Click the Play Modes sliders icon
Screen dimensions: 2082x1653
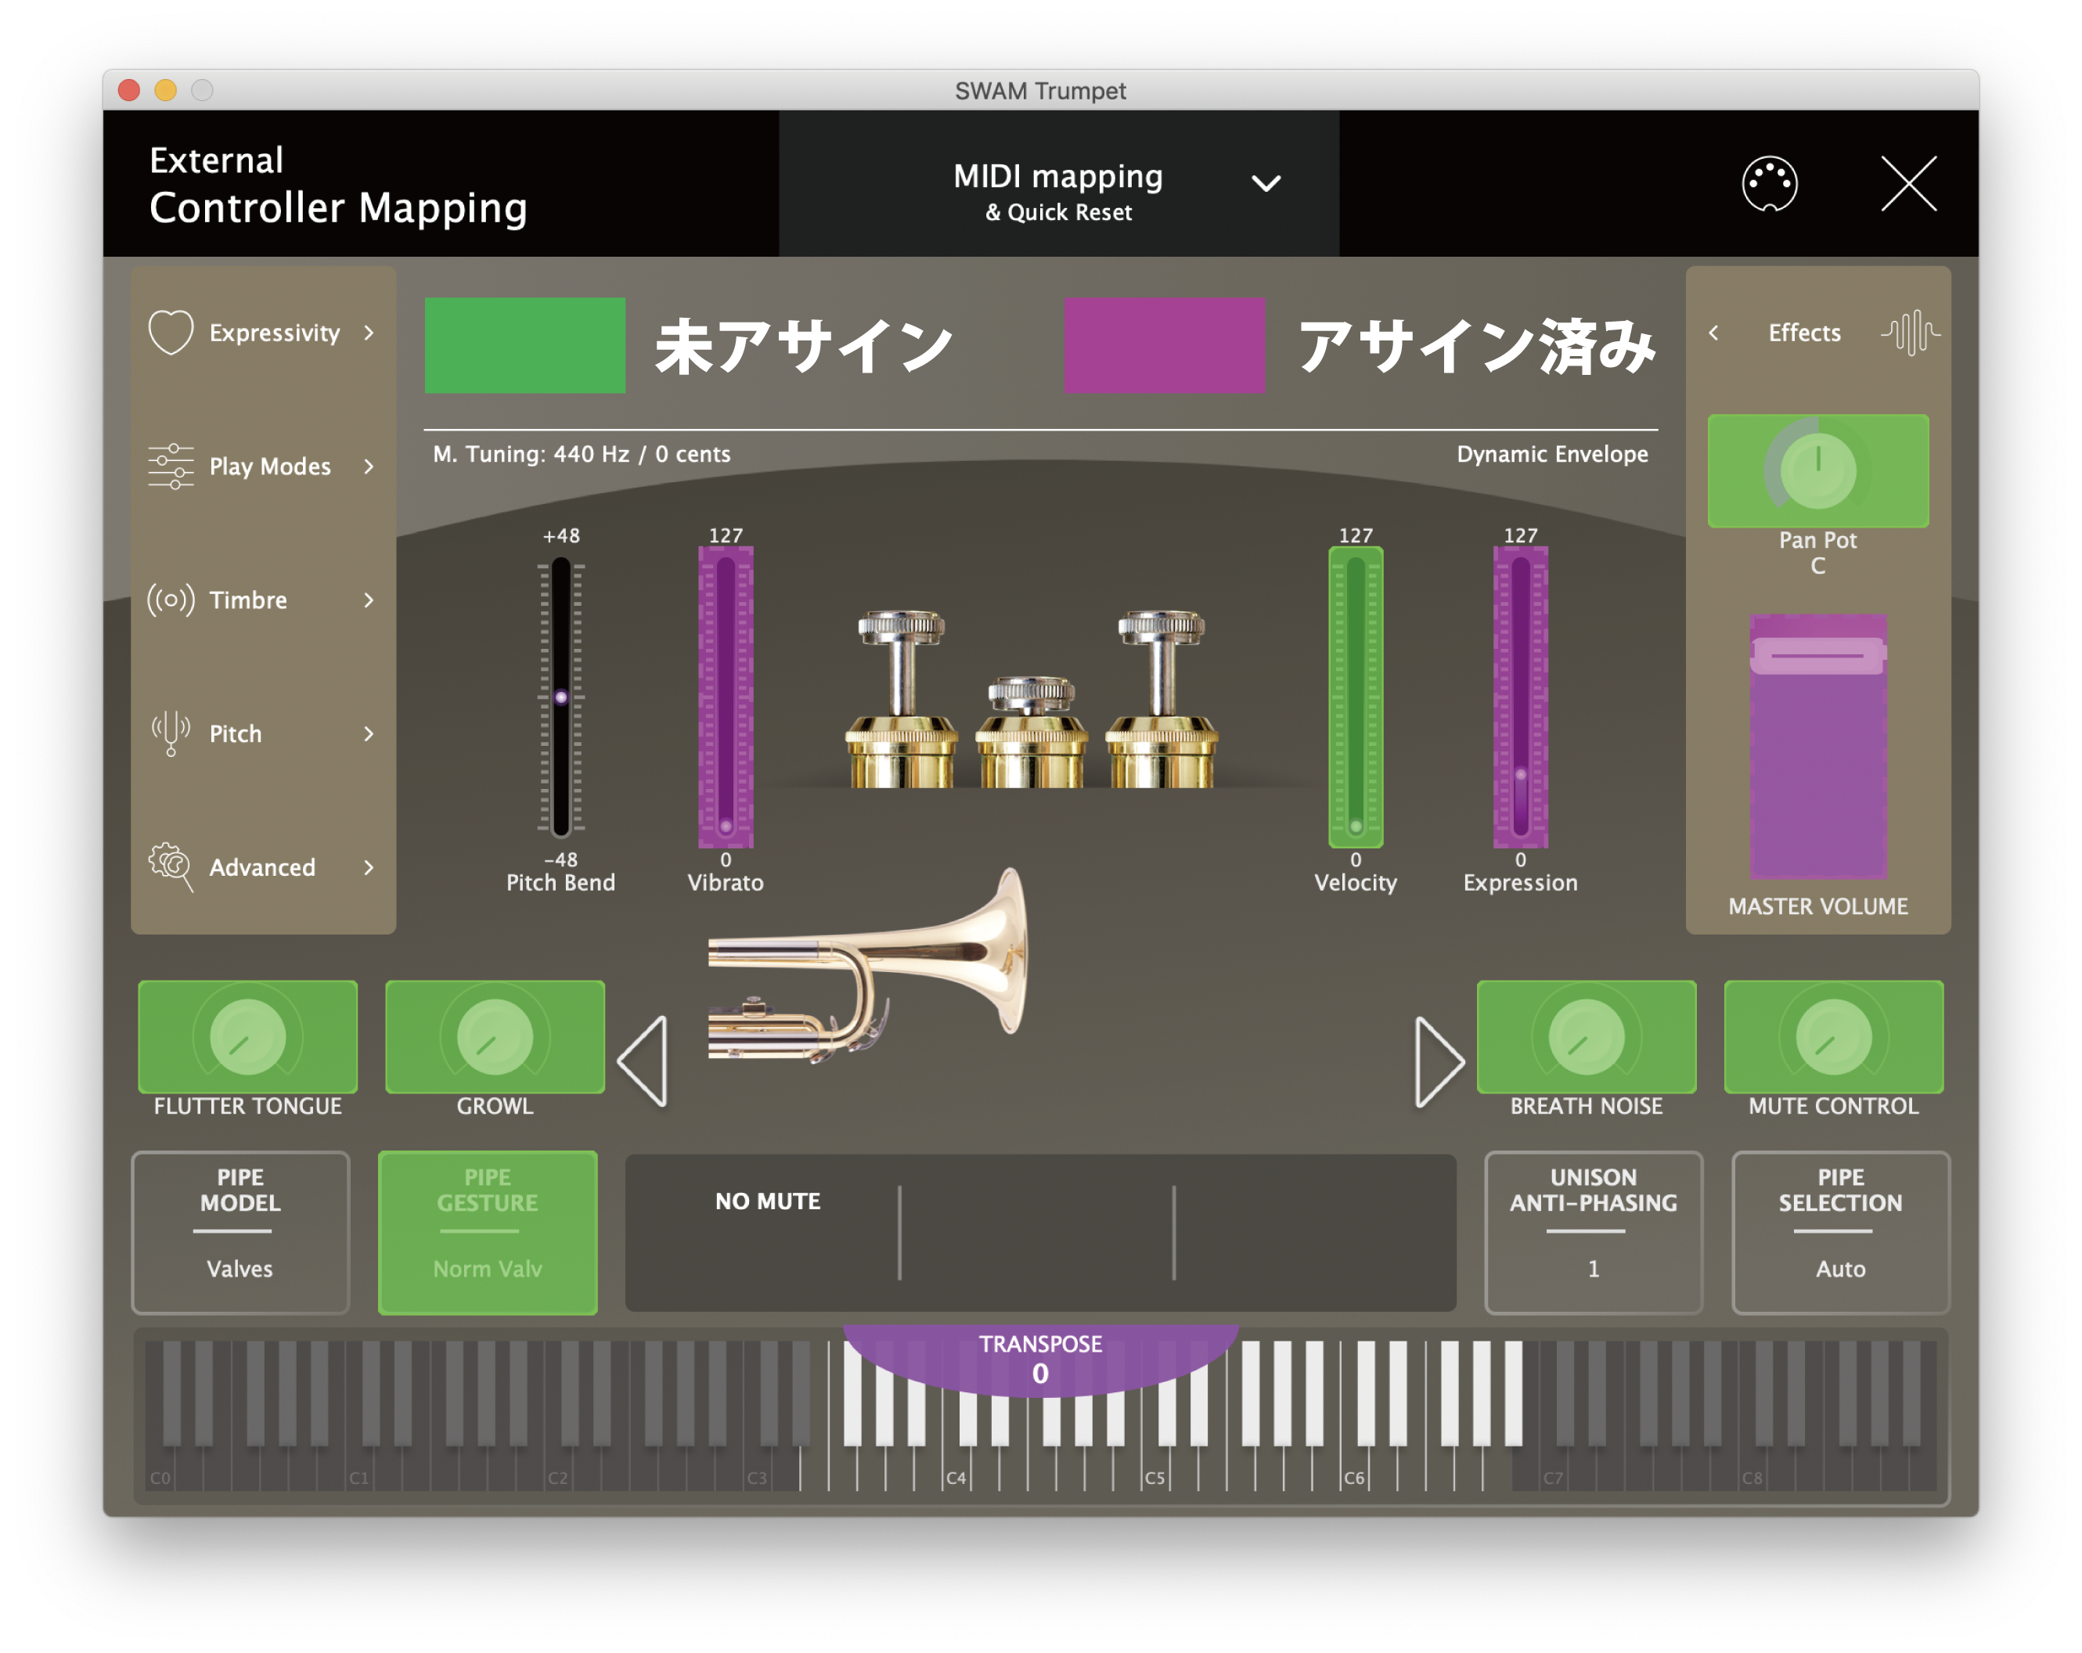click(171, 466)
